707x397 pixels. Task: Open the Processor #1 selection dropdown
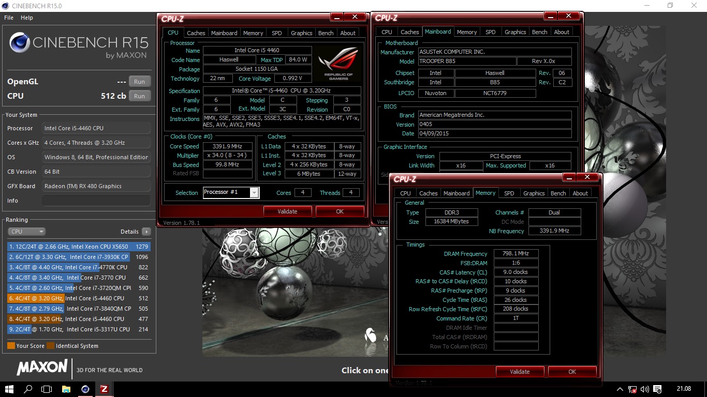[x=231, y=192]
